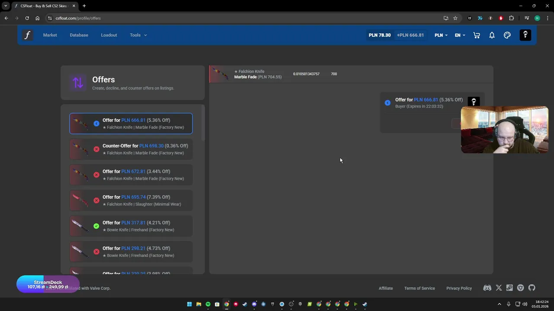Select the offer for PLN 666.81
The width and height of the screenshot is (554, 311).
tap(131, 124)
